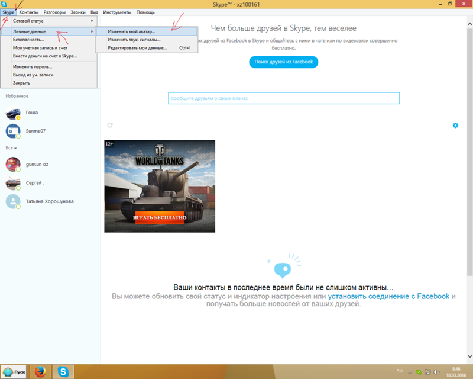Image resolution: width=473 pixels, height=379 pixels.
Task: Open Sunme07 contact avatar
Action: (x=13, y=131)
